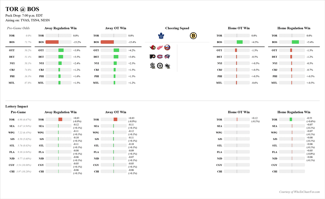The width and height of the screenshot is (325, 199).
Task: Click the Philadelphia Flyers logo
Action: click(153, 56)
